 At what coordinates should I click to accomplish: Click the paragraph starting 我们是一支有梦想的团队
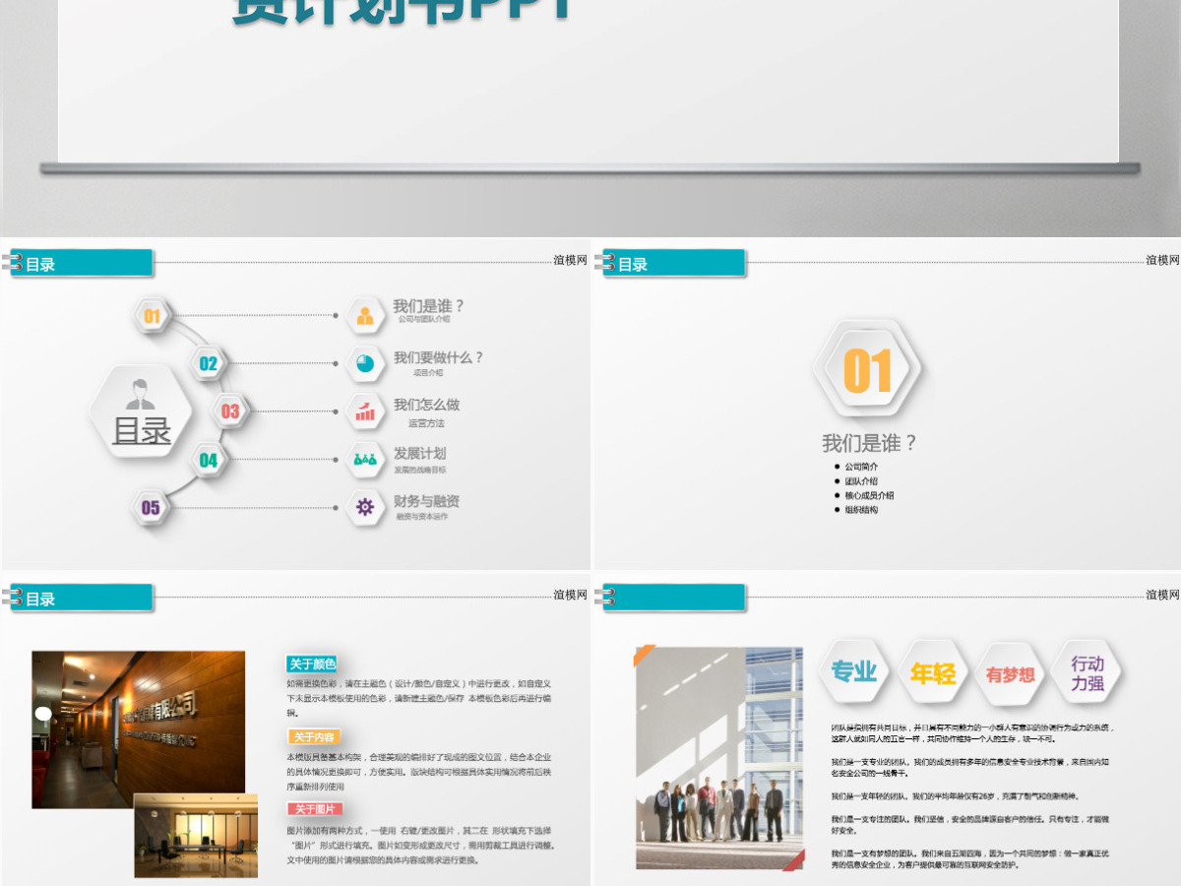pos(970,858)
